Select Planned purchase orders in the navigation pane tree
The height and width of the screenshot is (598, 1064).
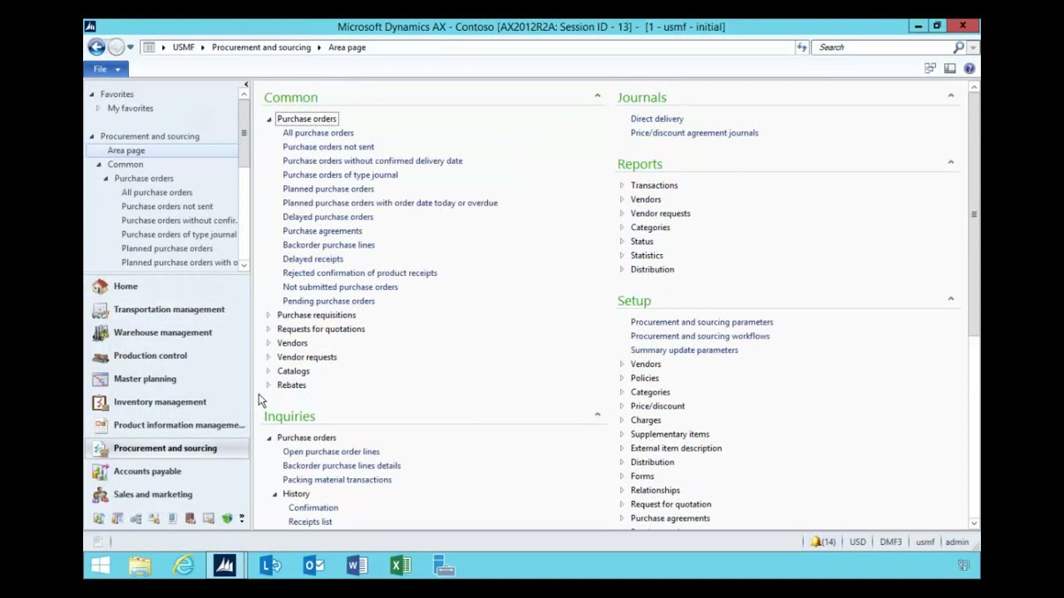pos(167,248)
